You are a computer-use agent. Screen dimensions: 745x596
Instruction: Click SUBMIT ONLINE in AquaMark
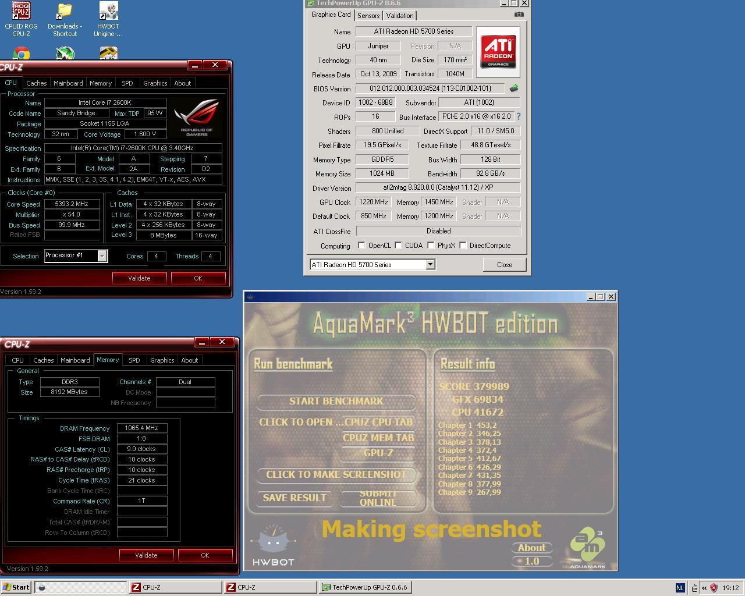coord(378,498)
